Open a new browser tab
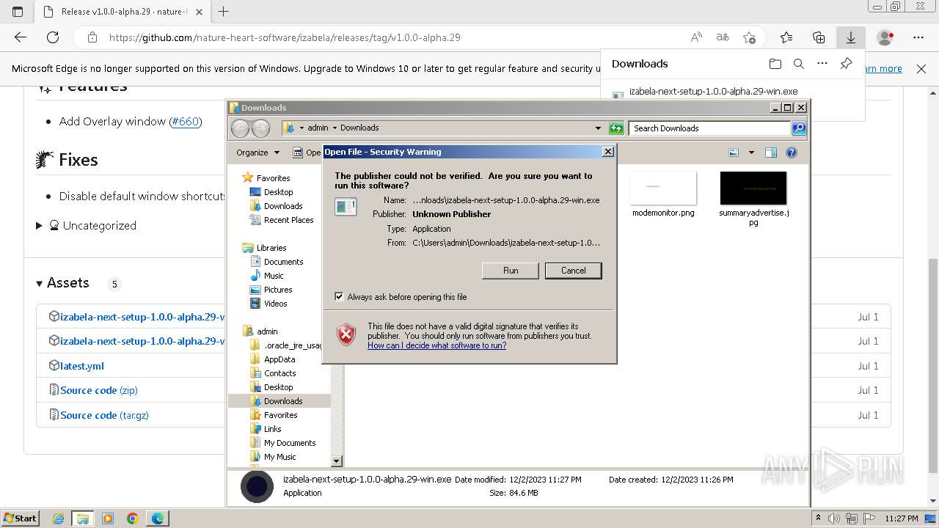Viewport: 939px width, 528px height. (224, 11)
